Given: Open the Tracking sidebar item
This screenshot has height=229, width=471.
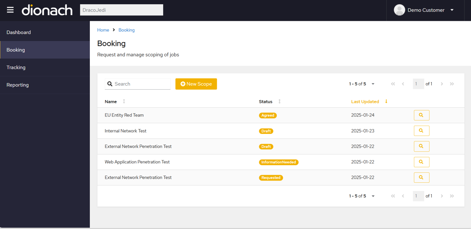Looking at the screenshot, I should [x=16, y=67].
